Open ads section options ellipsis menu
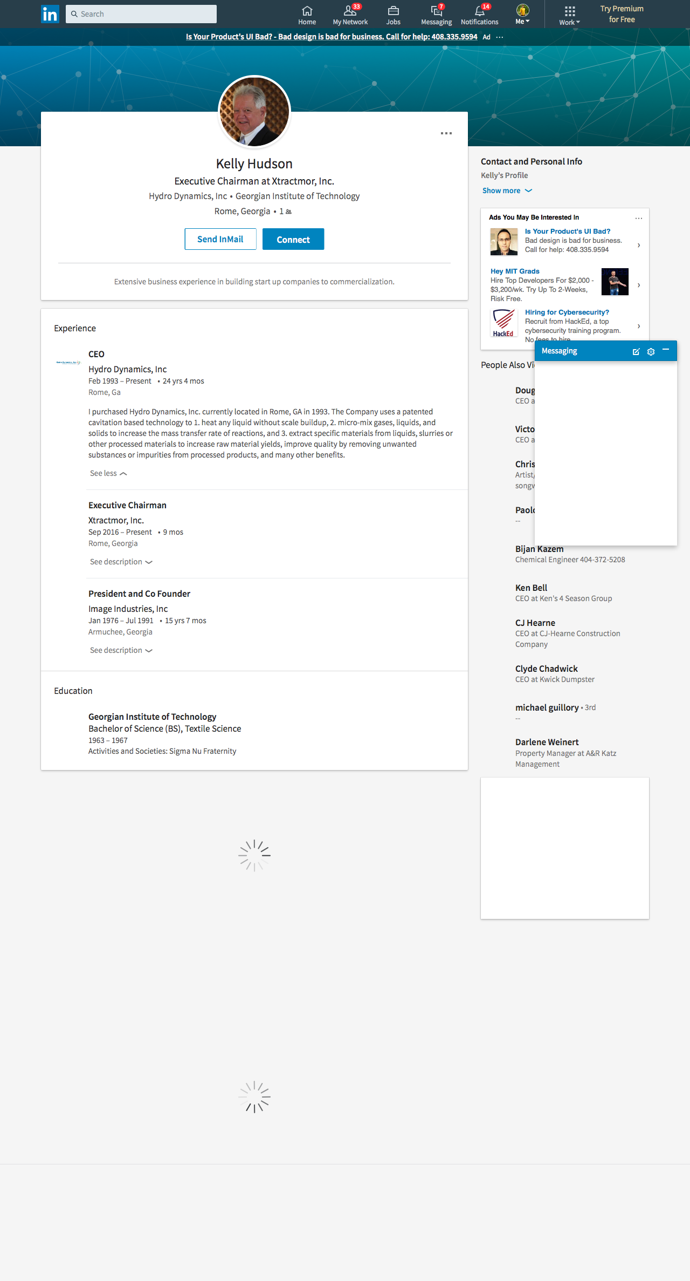 click(x=638, y=218)
